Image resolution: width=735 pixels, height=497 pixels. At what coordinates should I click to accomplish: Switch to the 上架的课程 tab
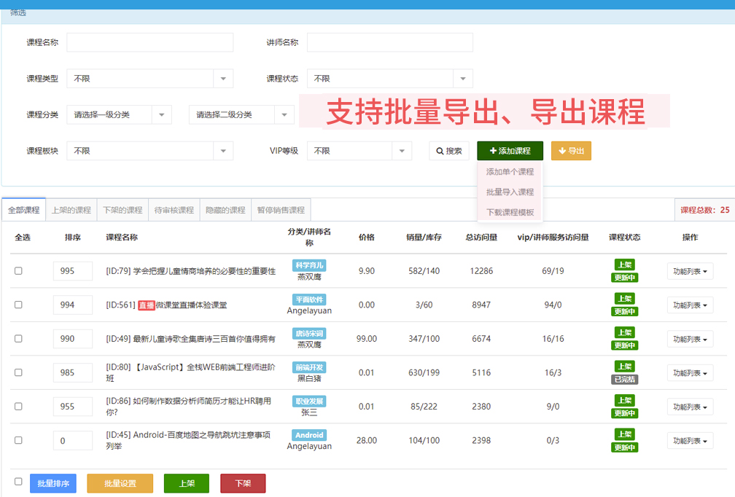71,210
